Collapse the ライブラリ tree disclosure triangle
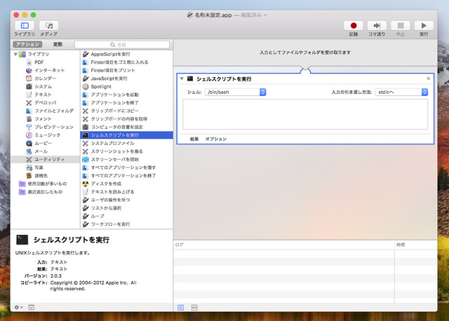Image resolution: width=449 pixels, height=321 pixels. pyautogui.click(x=15, y=54)
